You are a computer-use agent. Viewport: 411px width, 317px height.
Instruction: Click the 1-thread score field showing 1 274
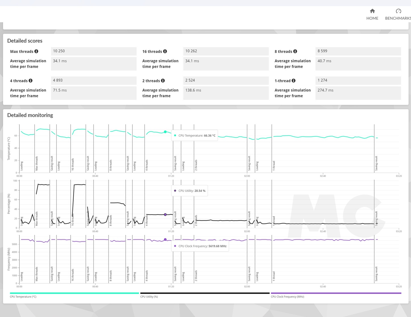[x=358, y=80]
